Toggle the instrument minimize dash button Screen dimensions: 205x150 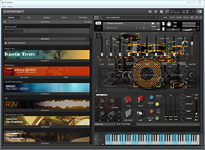tap(198, 24)
